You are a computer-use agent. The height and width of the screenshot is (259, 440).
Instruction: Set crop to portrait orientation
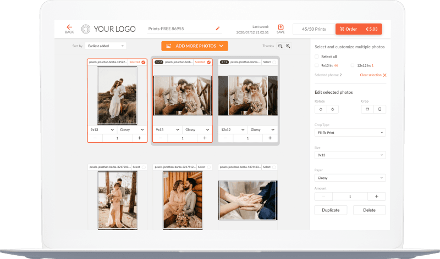(x=380, y=109)
